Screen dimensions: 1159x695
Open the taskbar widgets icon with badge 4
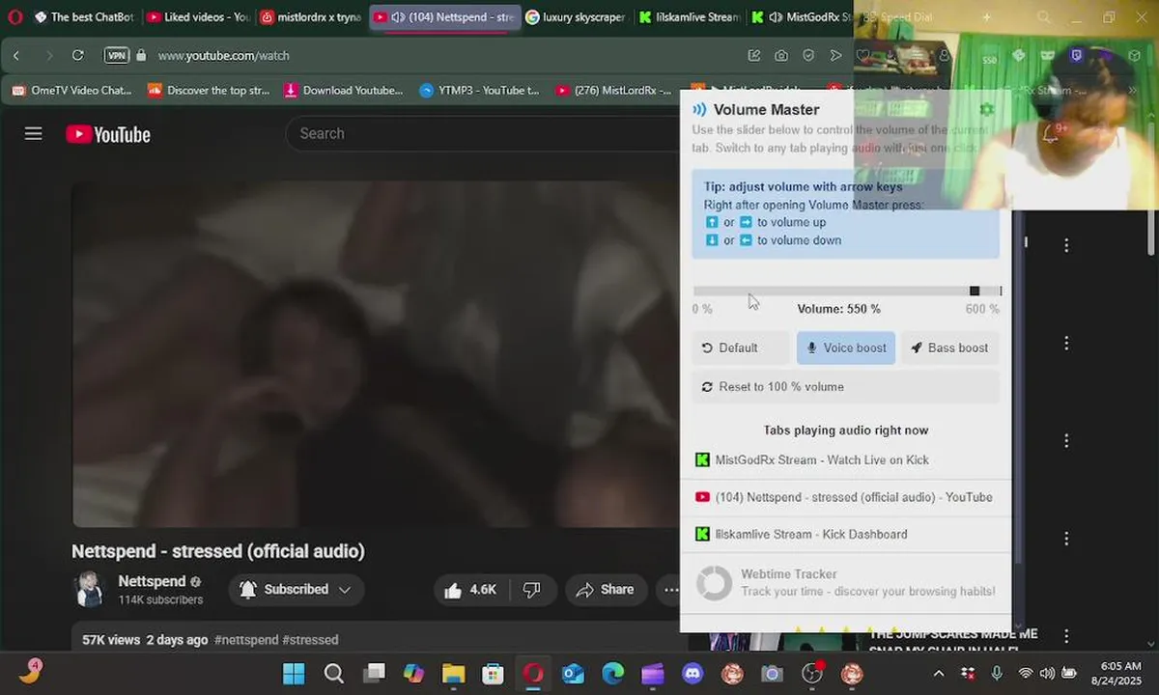click(x=30, y=672)
